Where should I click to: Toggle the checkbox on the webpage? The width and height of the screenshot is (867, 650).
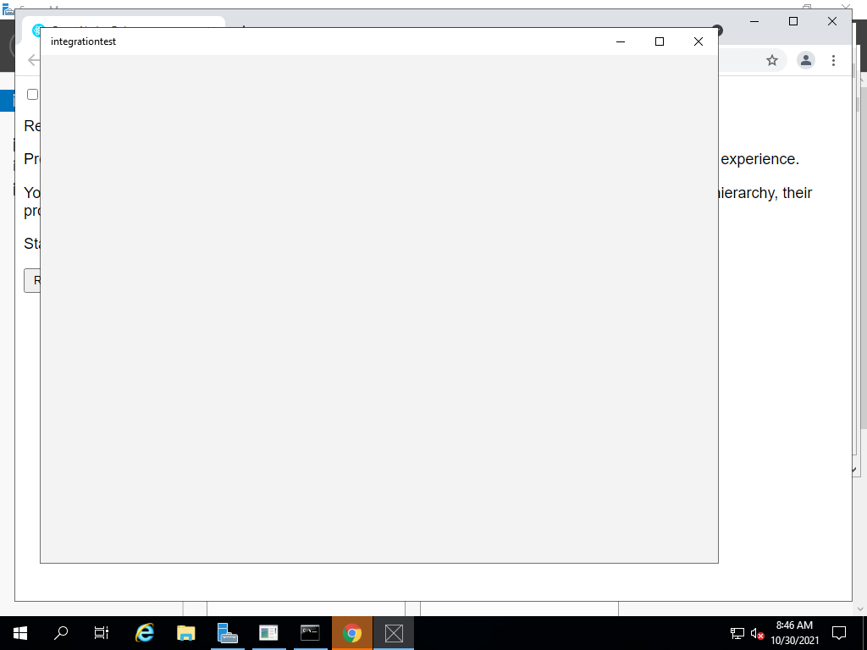(32, 94)
